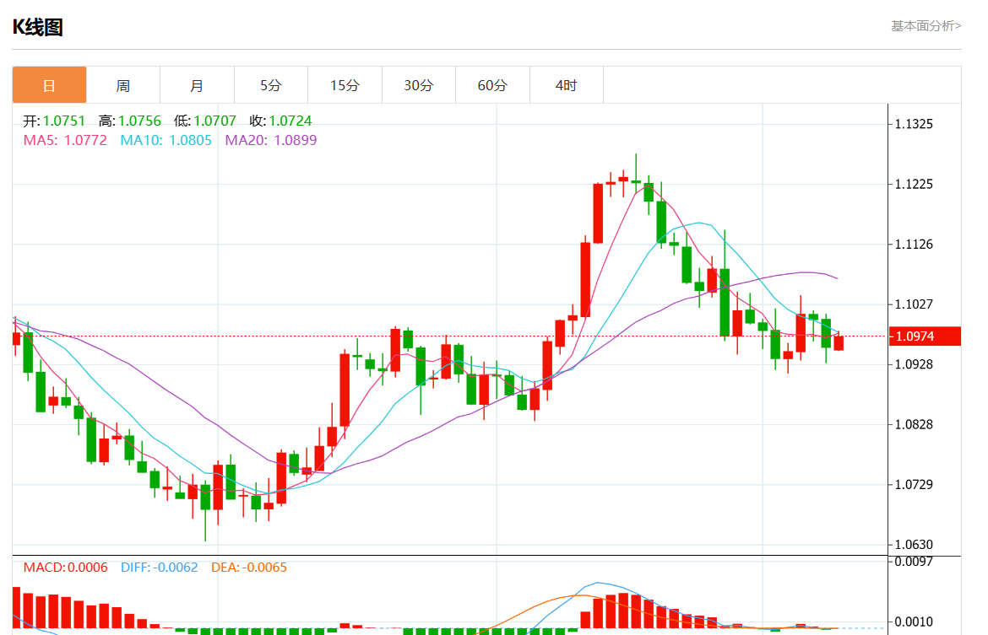Select the 日 daily chart tab
The height and width of the screenshot is (635, 988).
point(49,85)
